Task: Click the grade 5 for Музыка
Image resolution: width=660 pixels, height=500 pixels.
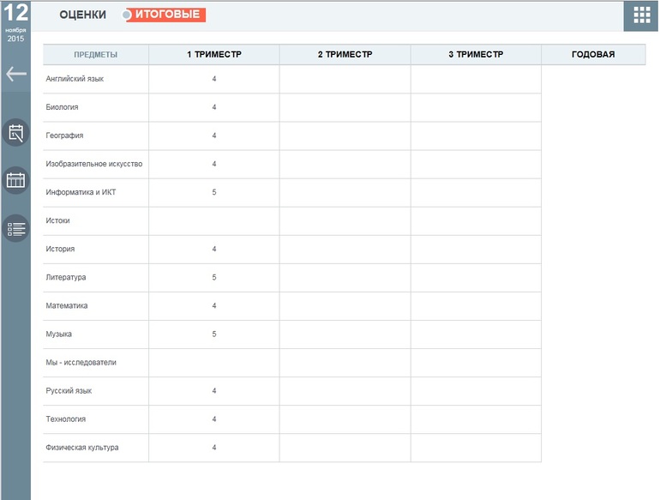Action: tap(214, 334)
